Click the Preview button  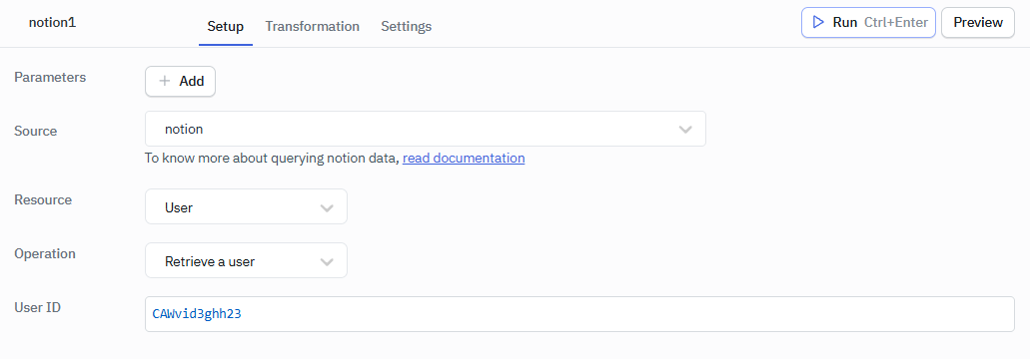pos(978,22)
